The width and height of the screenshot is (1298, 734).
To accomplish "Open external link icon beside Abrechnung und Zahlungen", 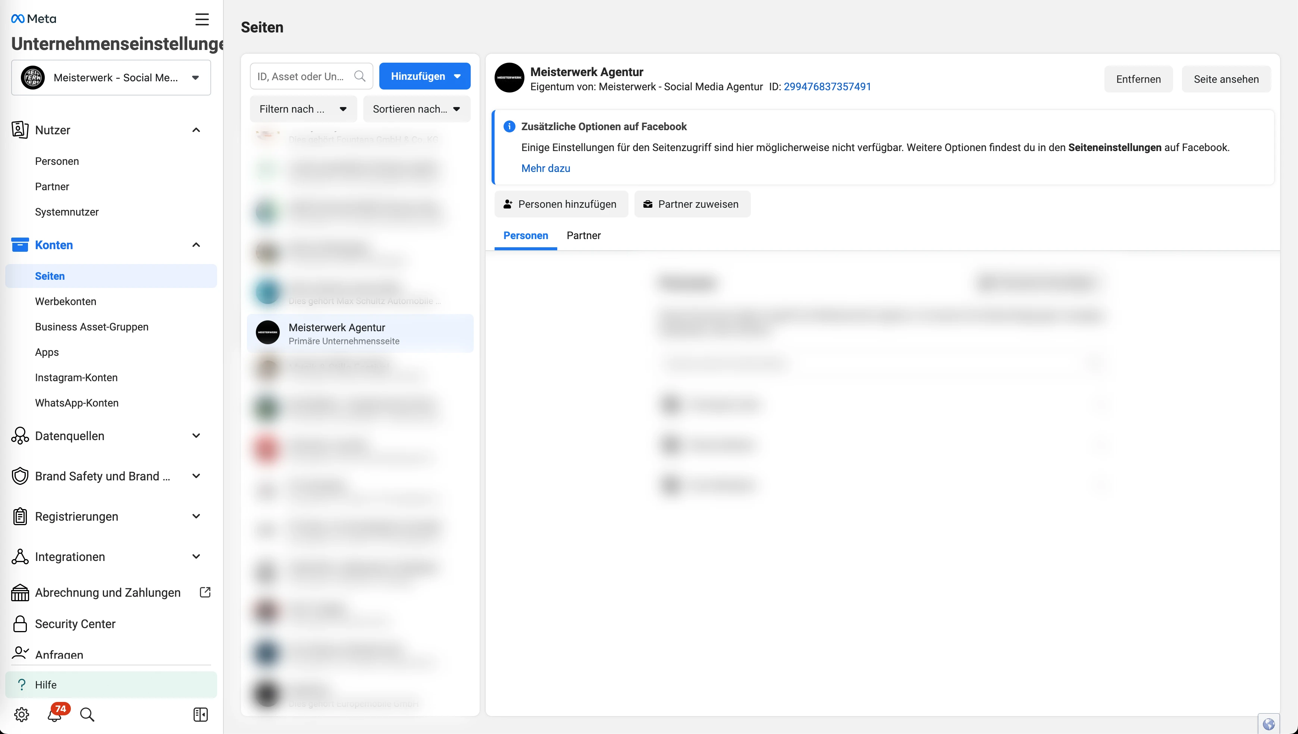I will coord(205,592).
